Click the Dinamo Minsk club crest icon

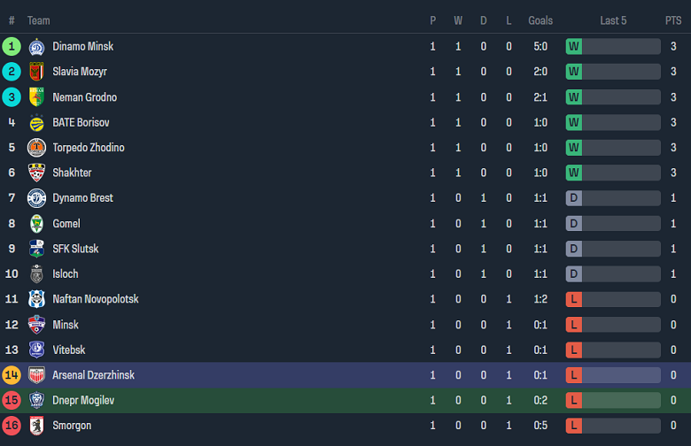click(36, 47)
